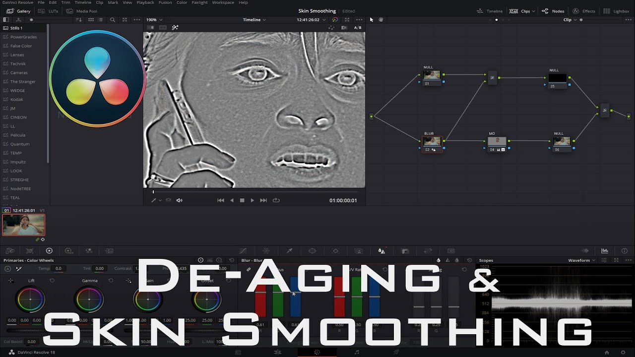This screenshot has height=357, width=635.
Task: Click the Lift color wheel
Action: [31, 299]
